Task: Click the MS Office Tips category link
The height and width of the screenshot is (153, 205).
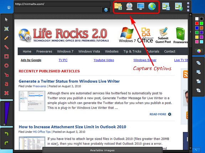Action: (x=42, y=132)
